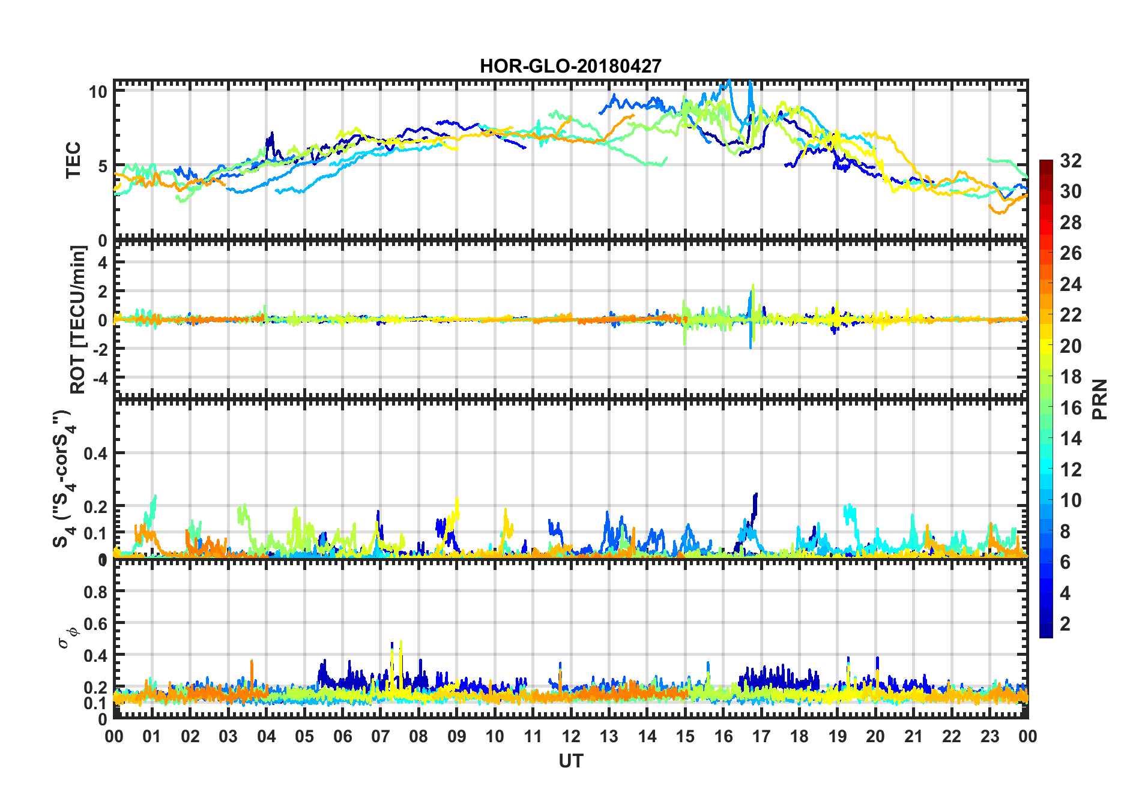
Task: Click the sigma phi axis label
Action: click(68, 637)
